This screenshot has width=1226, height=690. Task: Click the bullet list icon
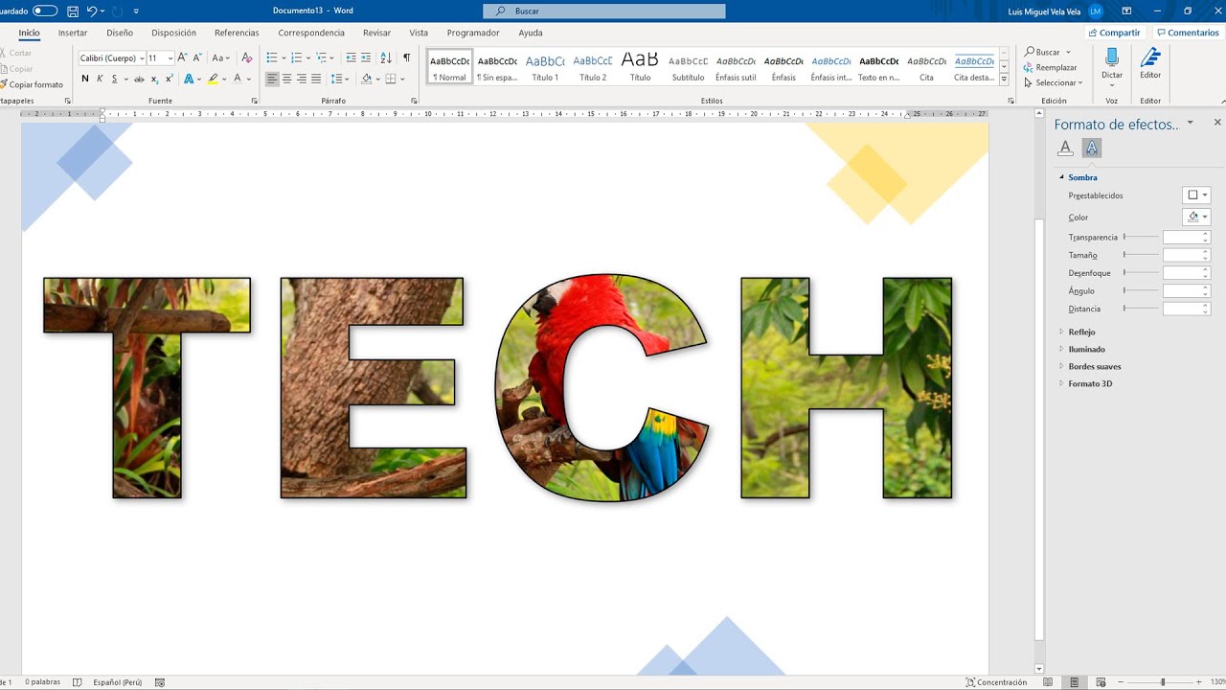tap(272, 58)
